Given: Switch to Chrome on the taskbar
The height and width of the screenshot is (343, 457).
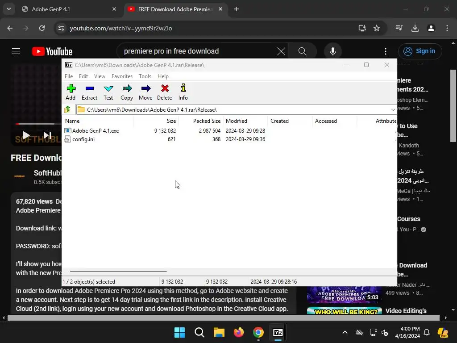Looking at the screenshot, I should pyautogui.click(x=258, y=332).
